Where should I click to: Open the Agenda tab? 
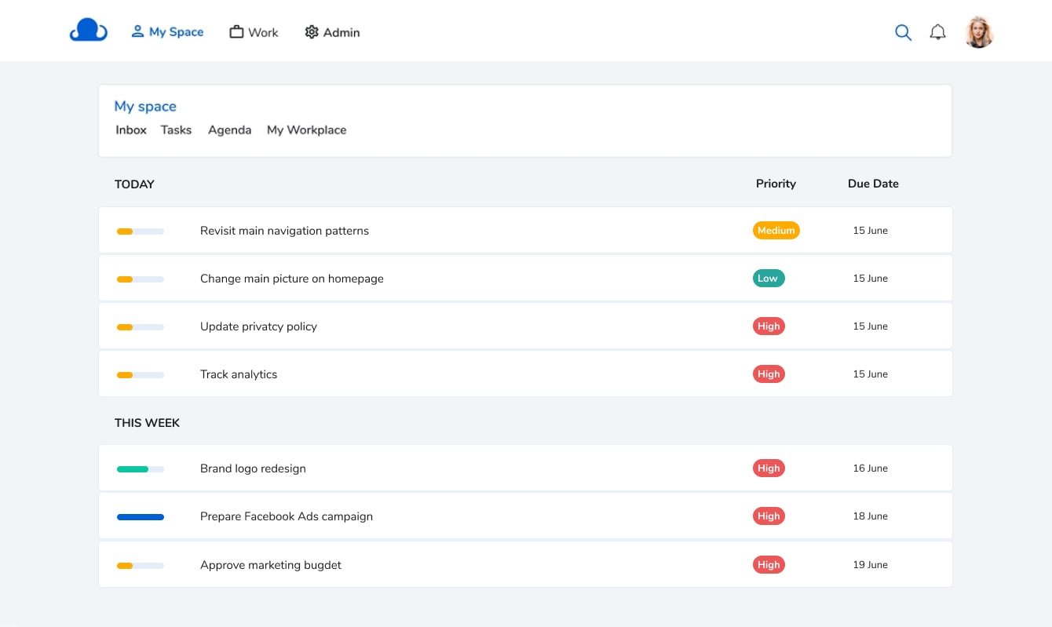(229, 130)
